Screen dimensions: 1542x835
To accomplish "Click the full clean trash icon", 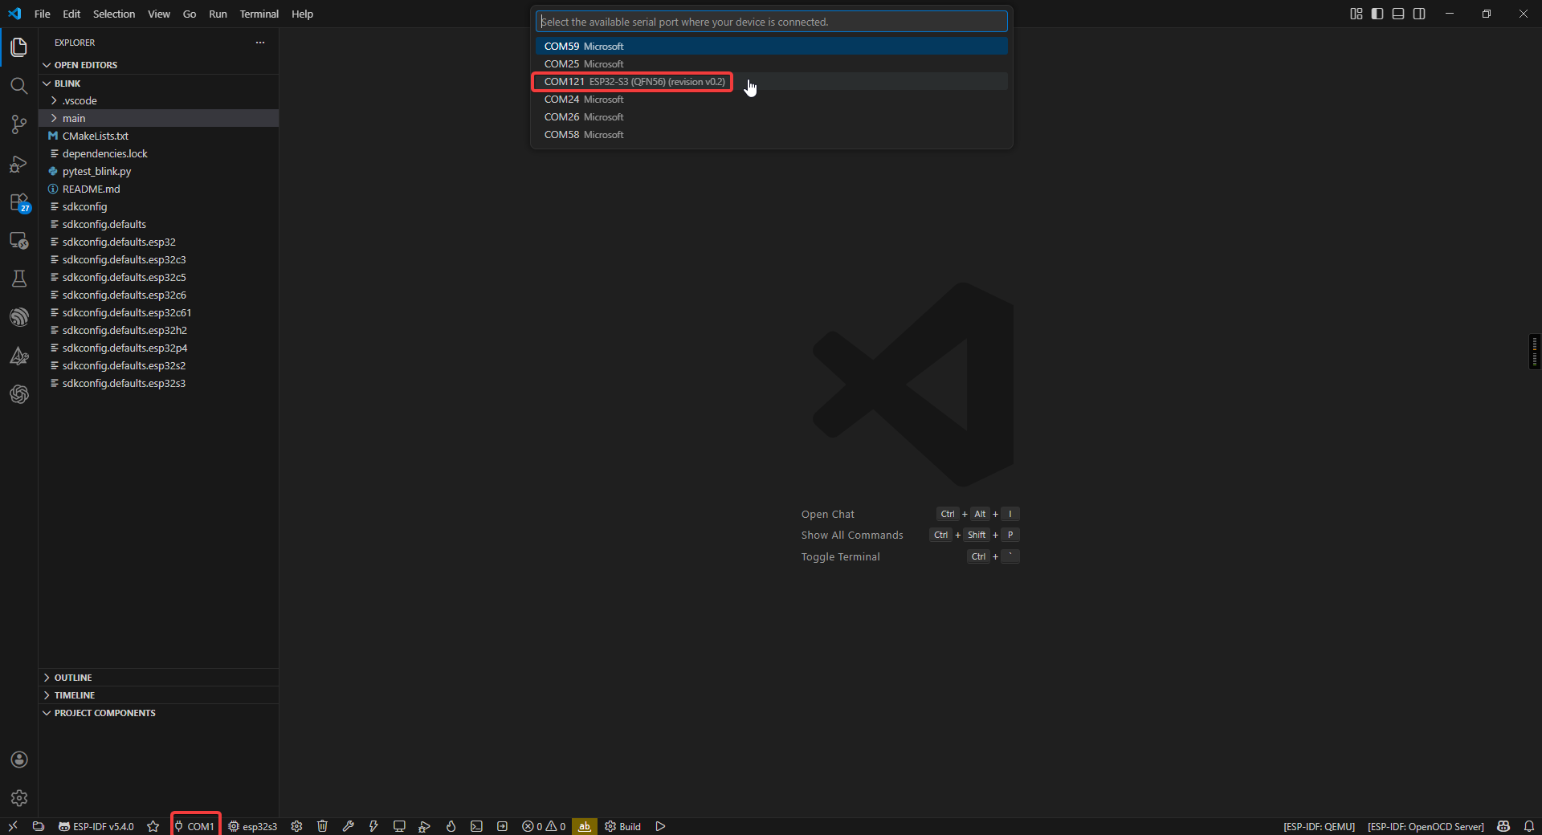I will [x=322, y=826].
